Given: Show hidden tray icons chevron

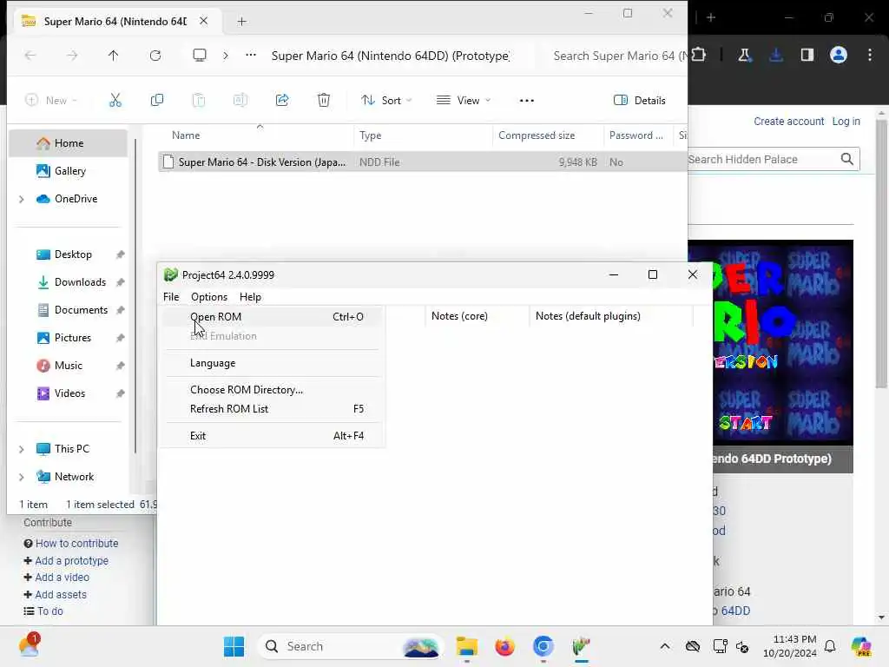Looking at the screenshot, I should (665, 646).
